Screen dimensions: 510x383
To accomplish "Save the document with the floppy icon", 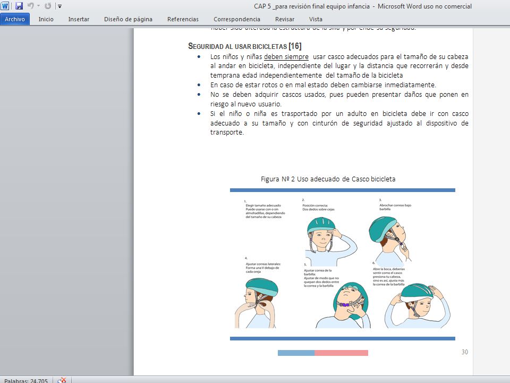I will coord(19,6).
